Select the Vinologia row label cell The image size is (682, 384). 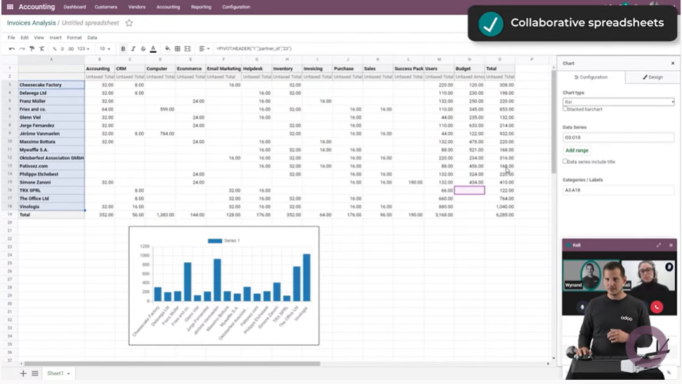[x=51, y=206]
